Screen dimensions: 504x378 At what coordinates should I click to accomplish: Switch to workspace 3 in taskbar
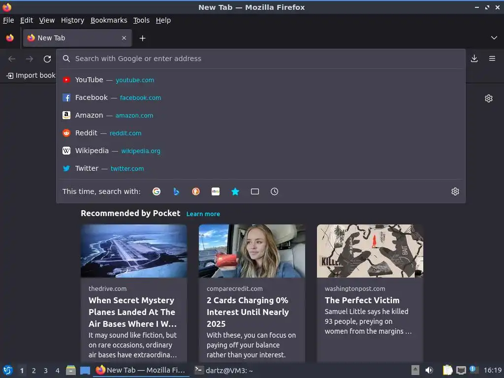click(x=46, y=371)
